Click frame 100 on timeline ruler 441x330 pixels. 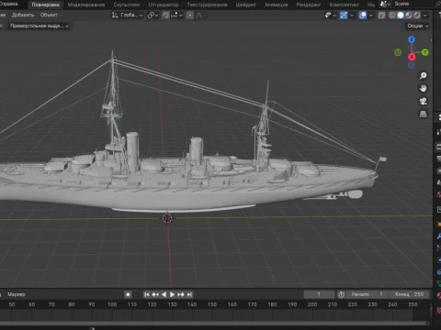112,304
